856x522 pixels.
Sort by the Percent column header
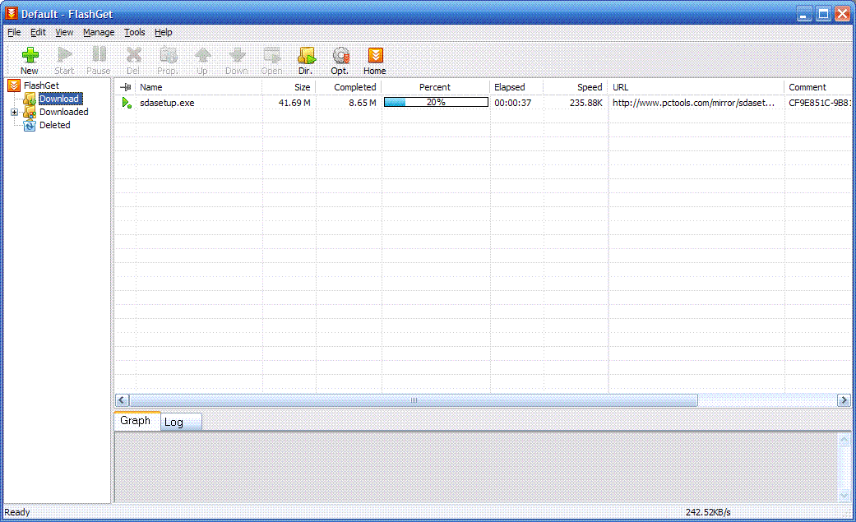[435, 87]
